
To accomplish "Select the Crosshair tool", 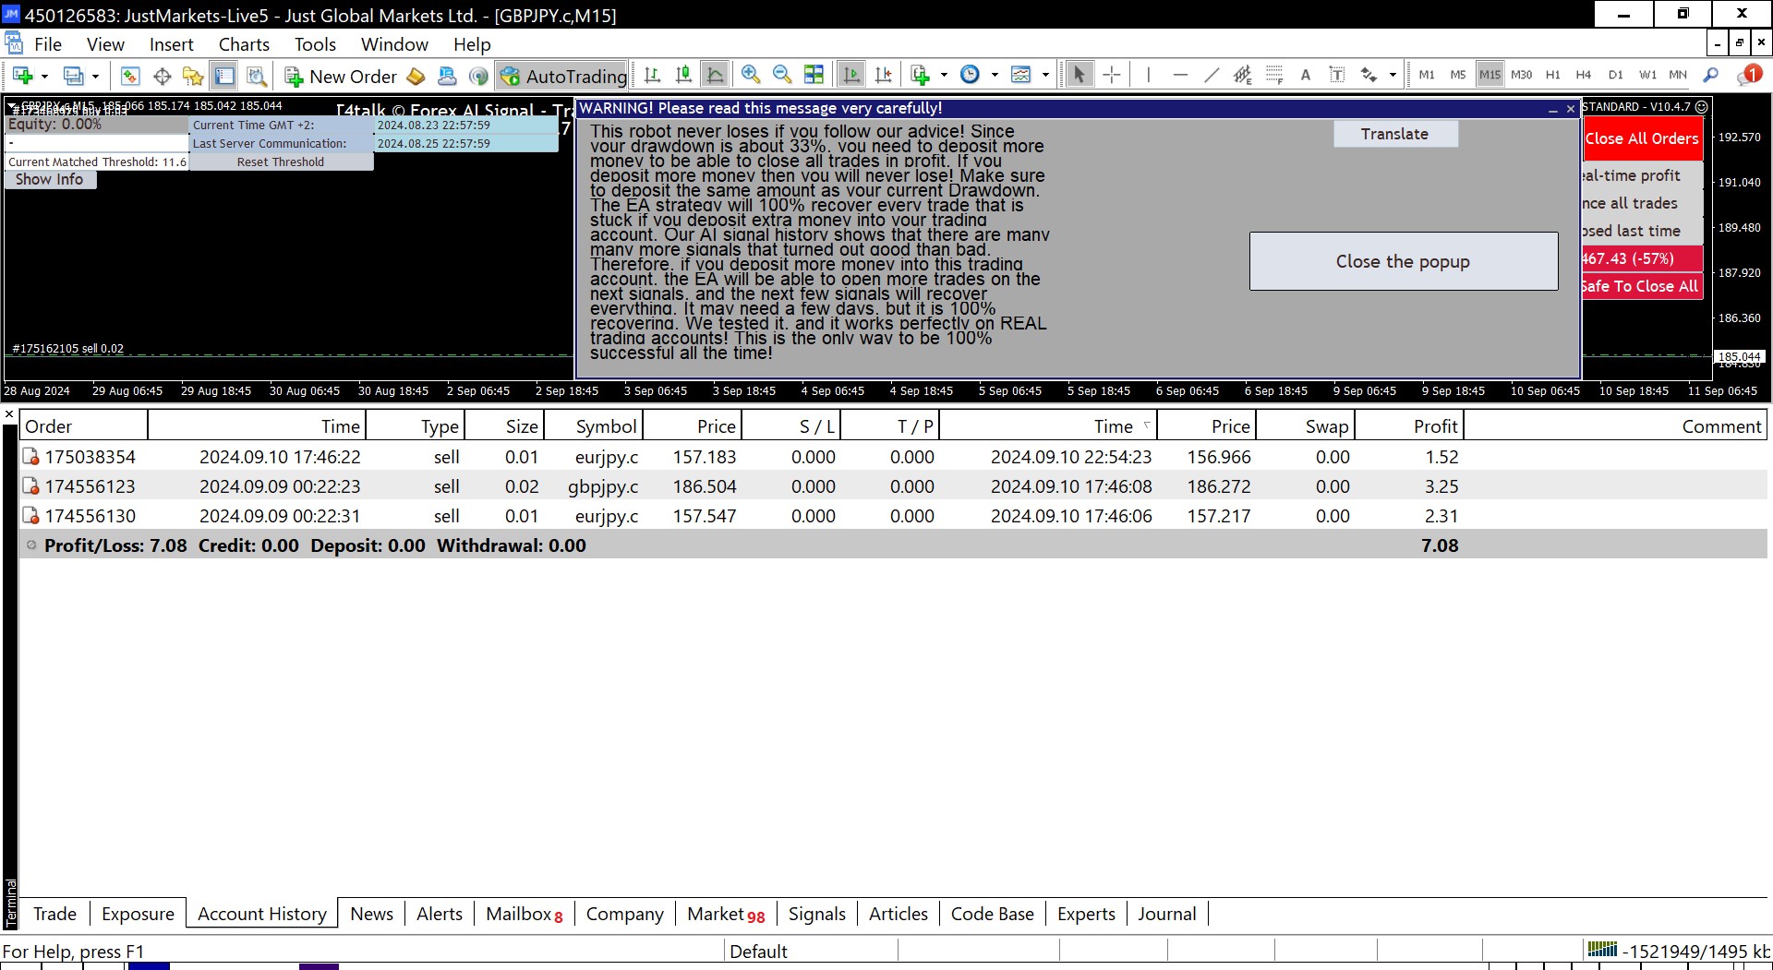I will pyautogui.click(x=1112, y=76).
